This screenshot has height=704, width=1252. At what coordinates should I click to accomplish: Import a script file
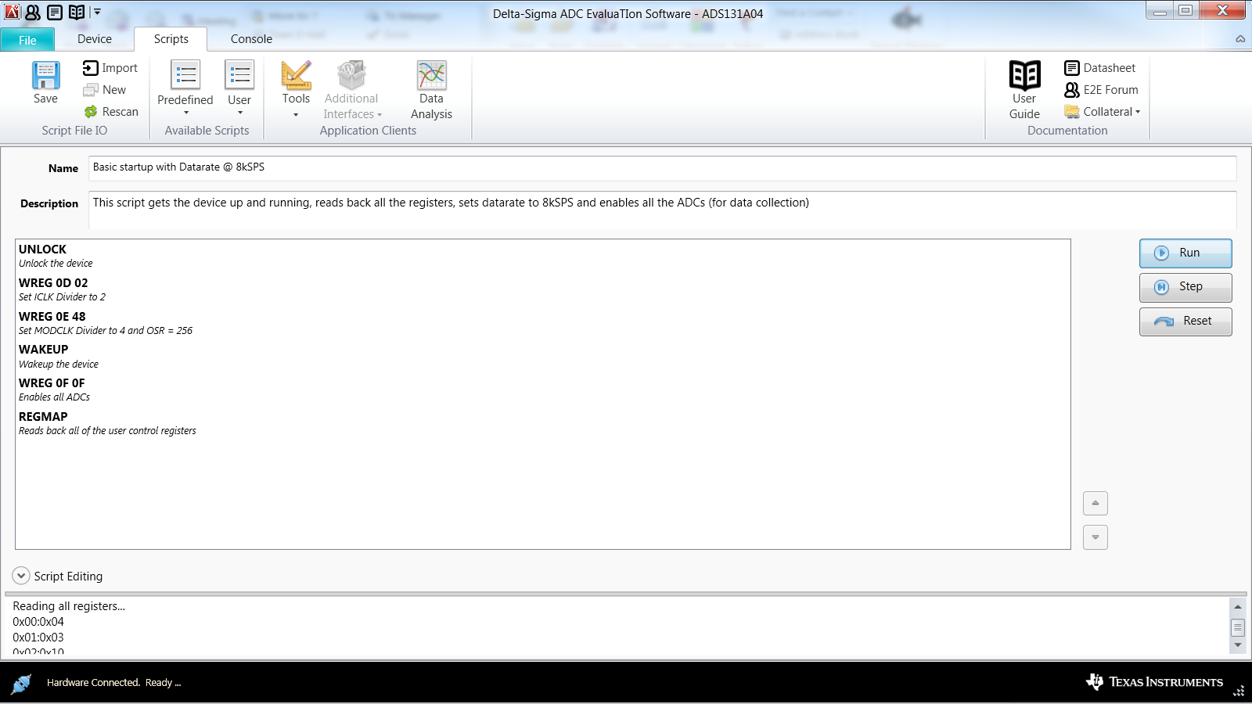pyautogui.click(x=110, y=68)
